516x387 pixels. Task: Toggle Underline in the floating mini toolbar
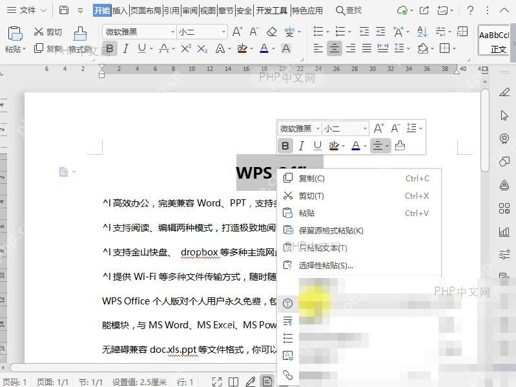[317, 145]
